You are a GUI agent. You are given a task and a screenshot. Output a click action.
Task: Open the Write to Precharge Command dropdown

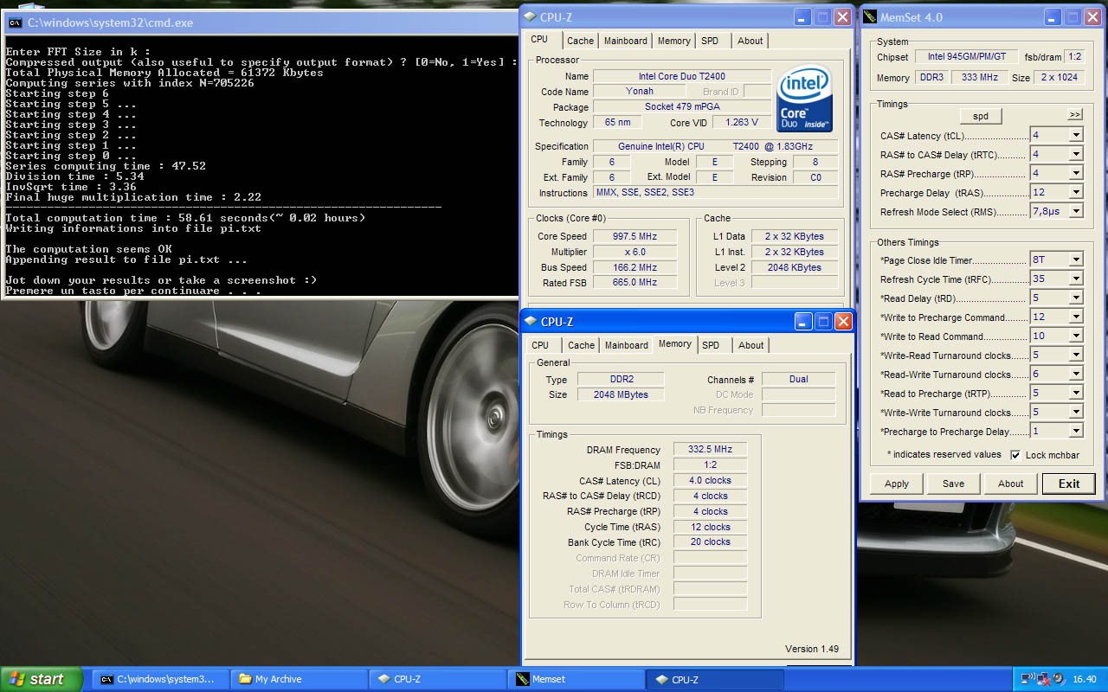[x=1076, y=317]
